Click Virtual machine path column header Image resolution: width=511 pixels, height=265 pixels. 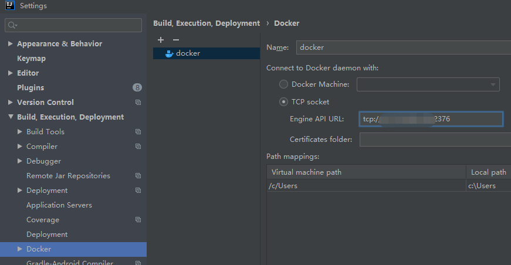click(x=366, y=172)
